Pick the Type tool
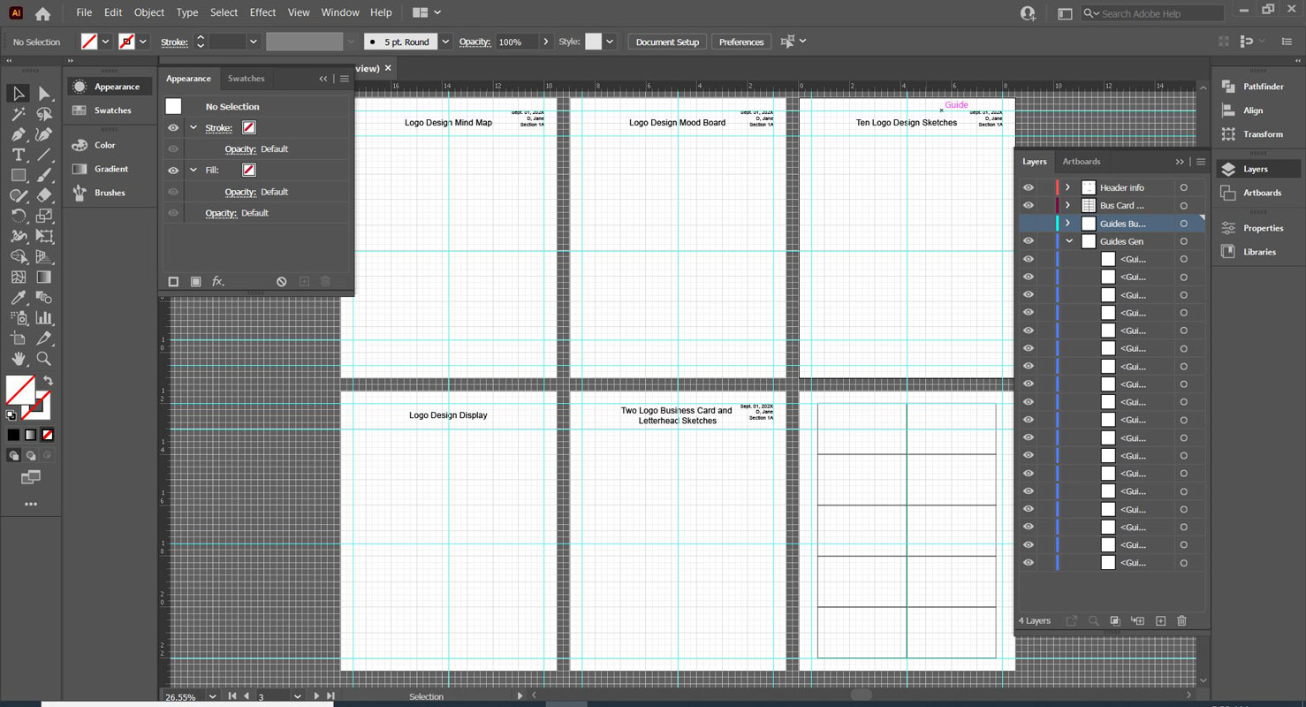The width and height of the screenshot is (1306, 707). (x=18, y=155)
